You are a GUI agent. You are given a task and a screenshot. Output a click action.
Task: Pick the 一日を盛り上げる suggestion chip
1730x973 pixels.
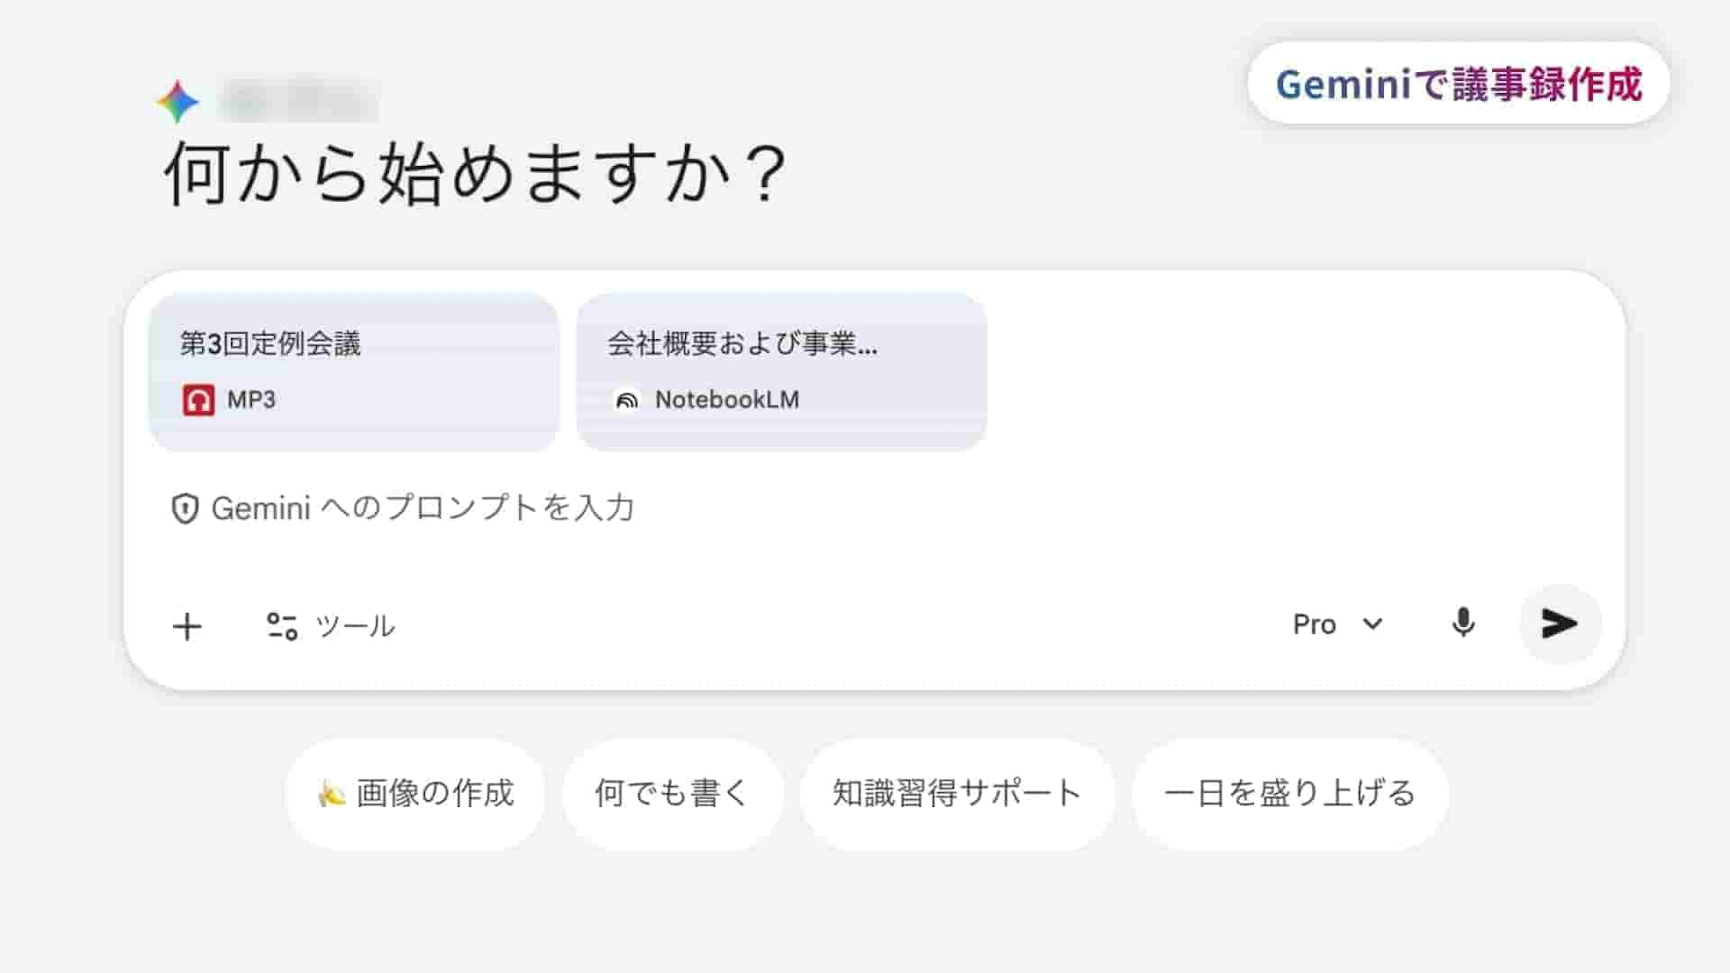click(1289, 794)
